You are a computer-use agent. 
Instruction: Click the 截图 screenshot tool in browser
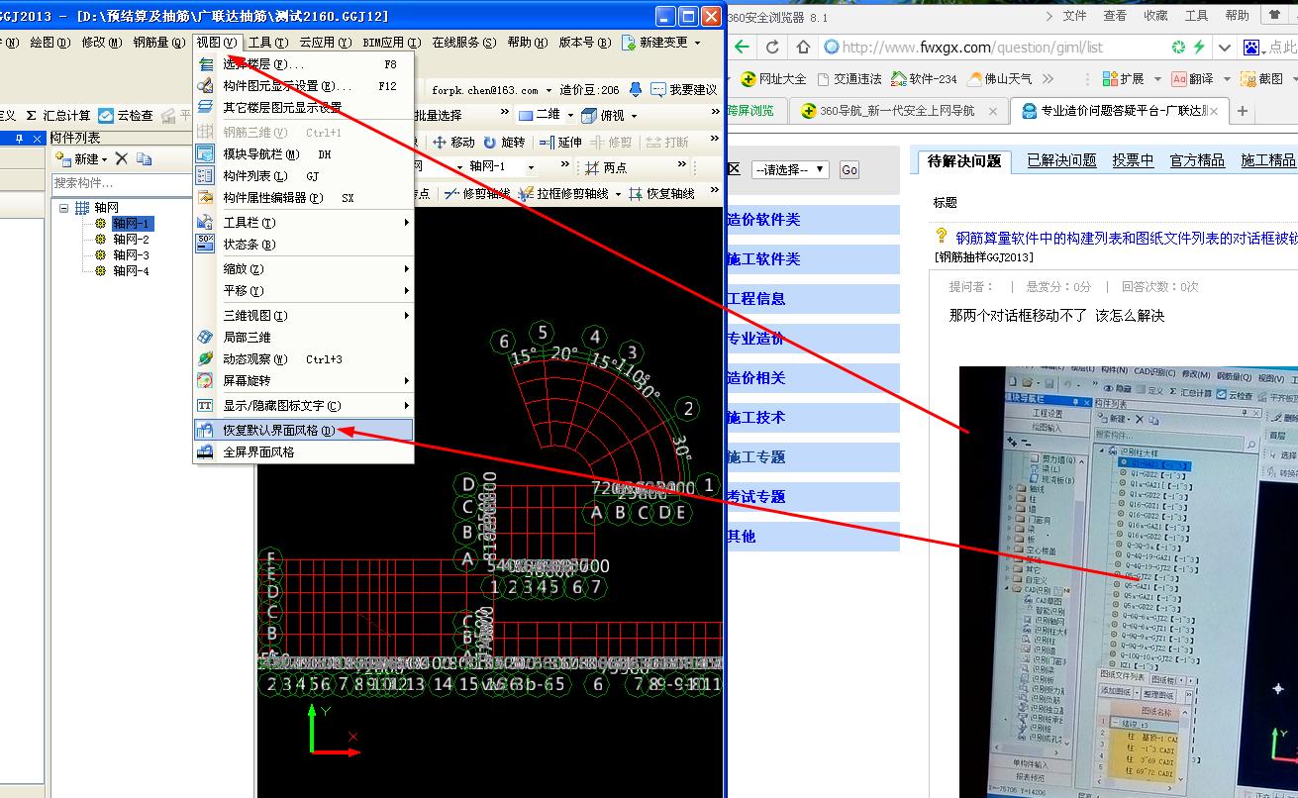tap(1263, 79)
